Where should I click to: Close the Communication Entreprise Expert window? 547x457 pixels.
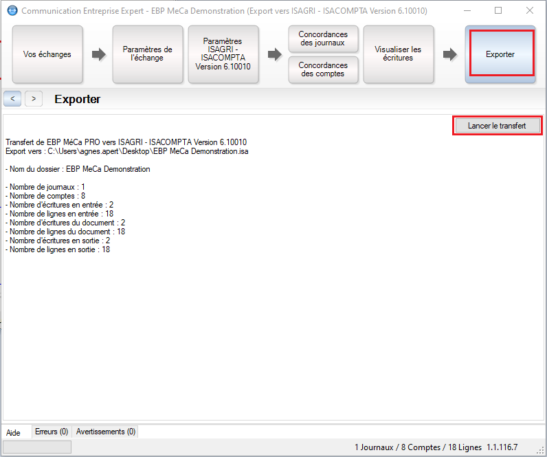(x=530, y=11)
